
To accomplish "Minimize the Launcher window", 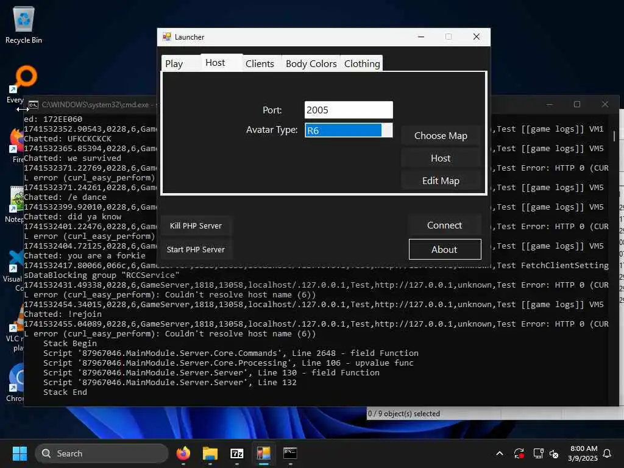I will pos(420,37).
